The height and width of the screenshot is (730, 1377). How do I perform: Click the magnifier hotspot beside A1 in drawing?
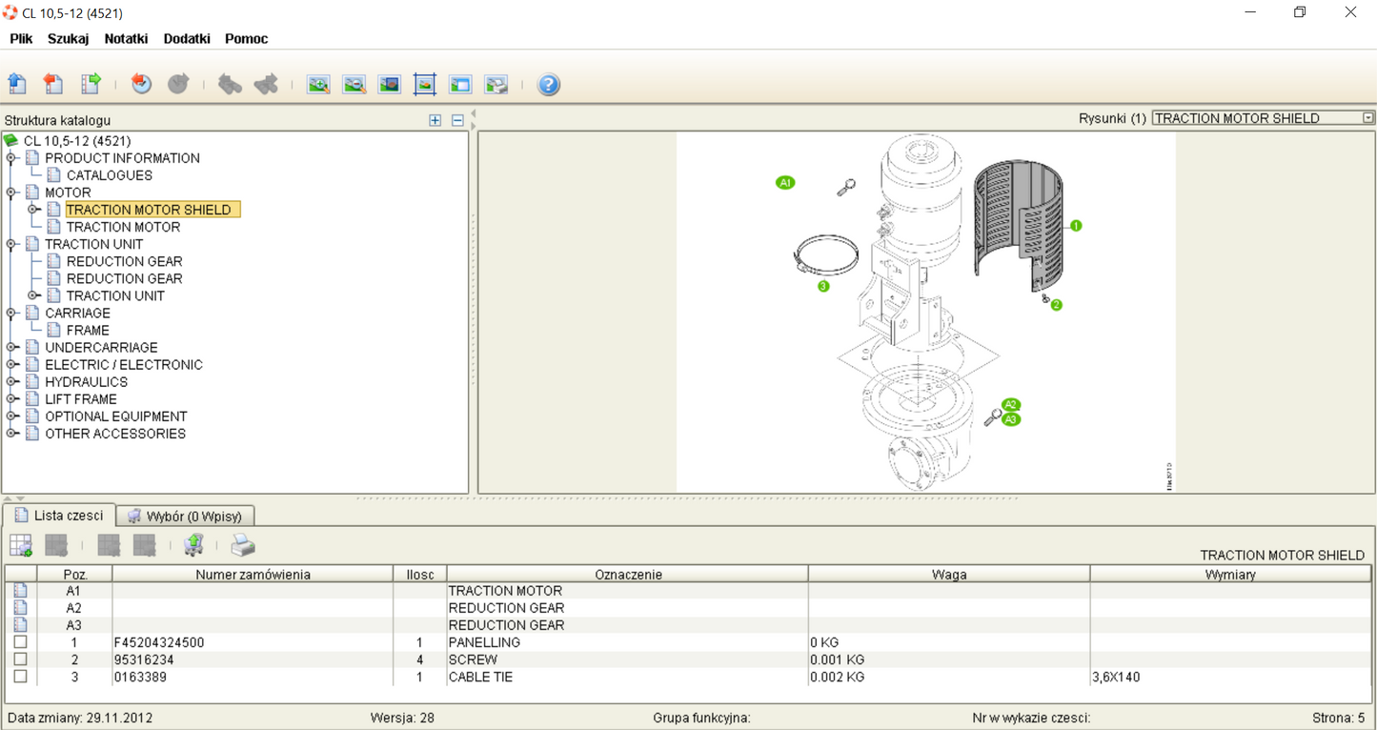coord(845,188)
